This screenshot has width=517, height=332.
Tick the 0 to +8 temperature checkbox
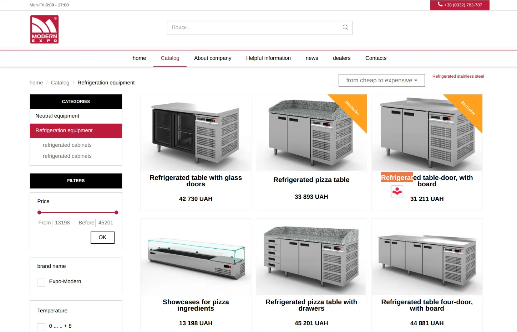(x=41, y=327)
